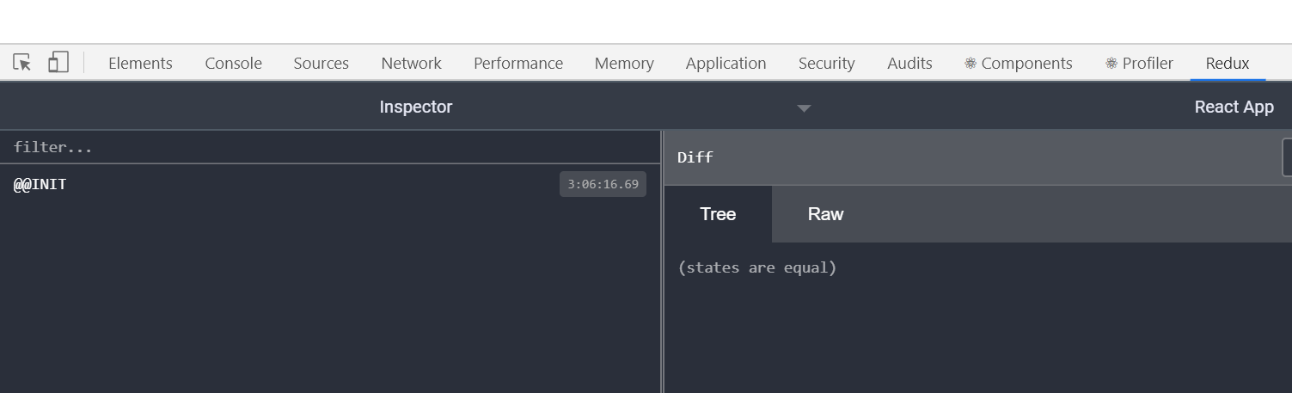
Task: Click the inspect element cursor icon
Action: [22, 63]
